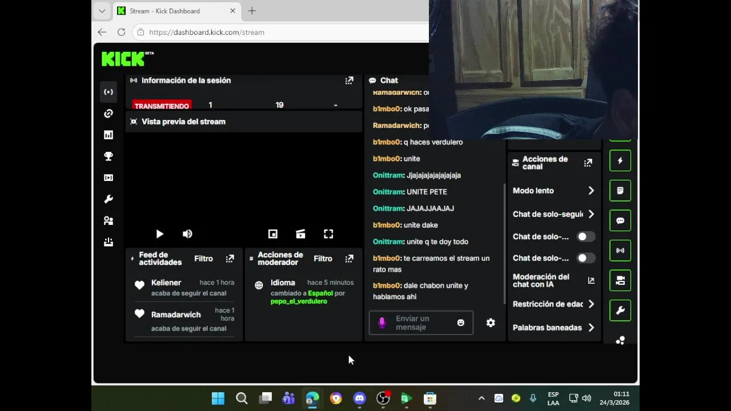Click the chat scrollbar
This screenshot has height=411, width=731.
pos(504,244)
